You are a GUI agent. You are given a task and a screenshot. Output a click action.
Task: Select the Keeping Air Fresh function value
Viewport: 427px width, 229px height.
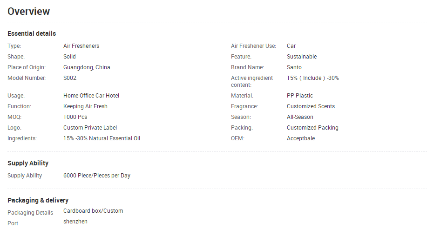pyautogui.click(x=85, y=106)
